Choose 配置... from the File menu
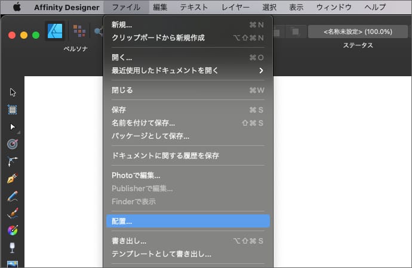412x268 pixels. 187,221
